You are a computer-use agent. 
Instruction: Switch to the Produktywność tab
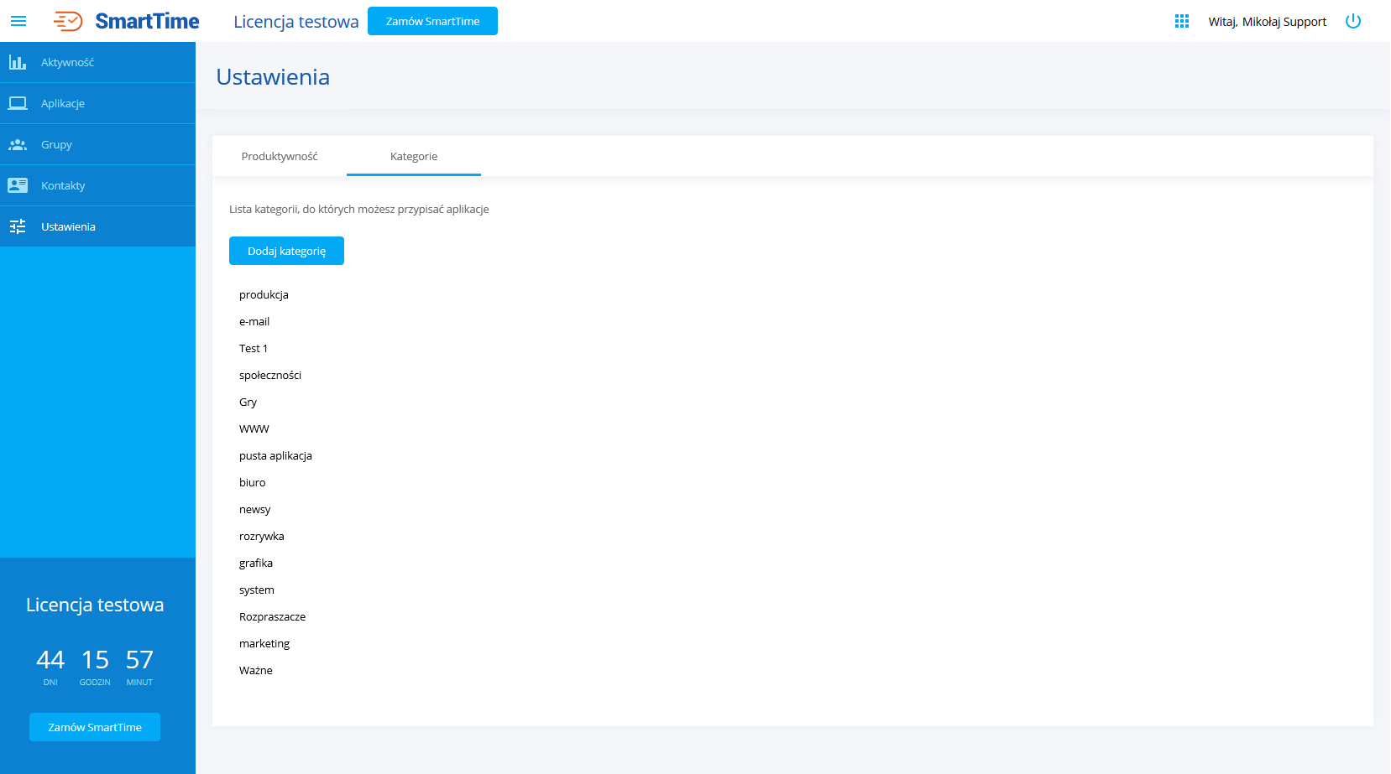(280, 156)
